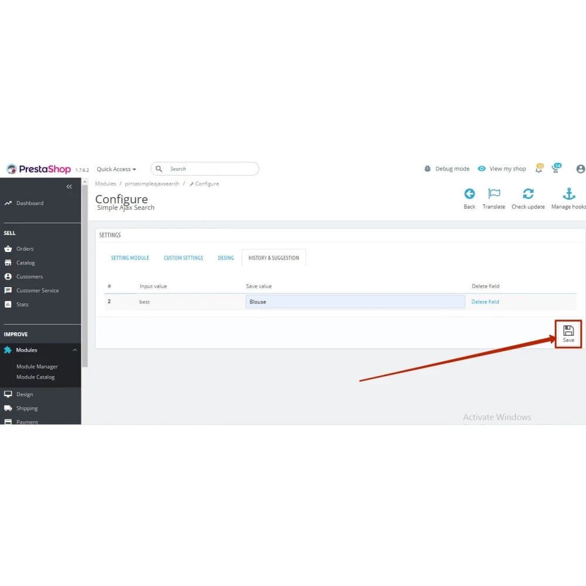The image size is (586, 586).
Task: Click the sidebar vertical scrollbar
Action: (85, 276)
